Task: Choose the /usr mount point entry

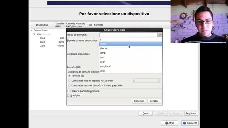Action: (131, 57)
